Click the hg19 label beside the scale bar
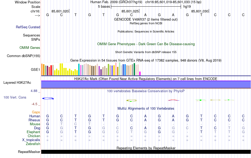 click(187, 7)
